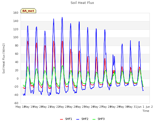Click the Jun 1 x-axis tick label
This screenshot has width=165, height=124.
(x=141, y=107)
